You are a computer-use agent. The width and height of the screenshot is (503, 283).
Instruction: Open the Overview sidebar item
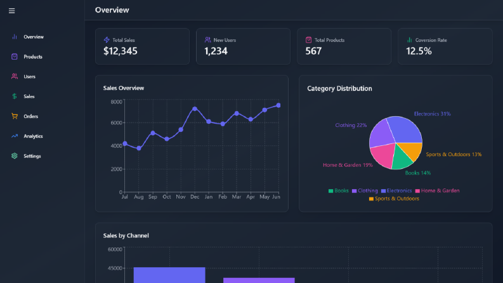34,37
